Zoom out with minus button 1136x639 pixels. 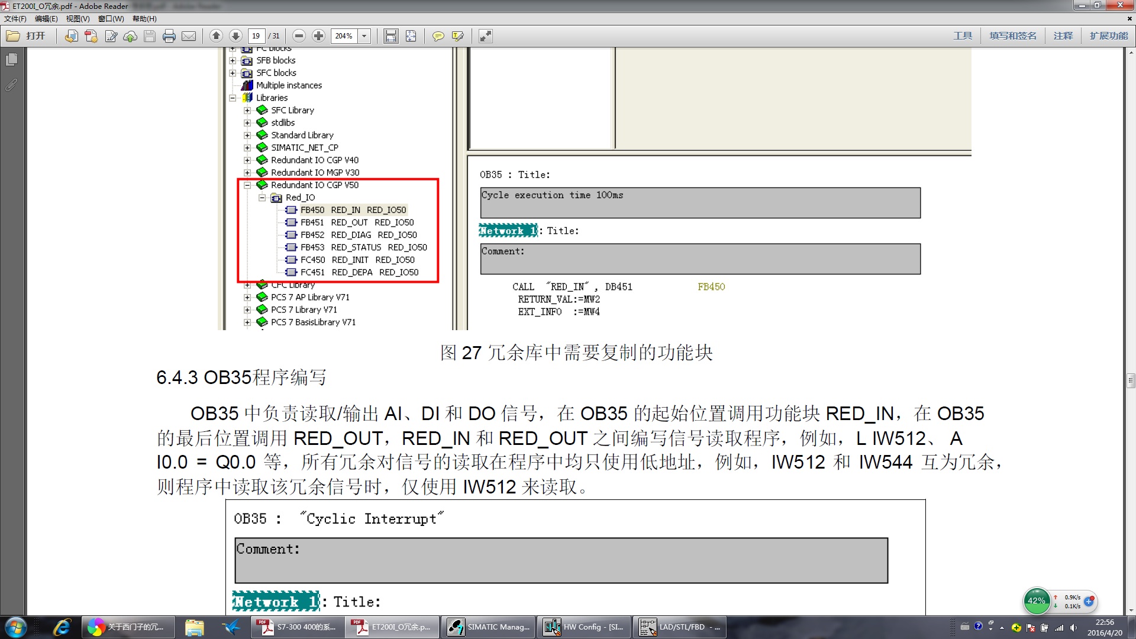click(x=299, y=36)
